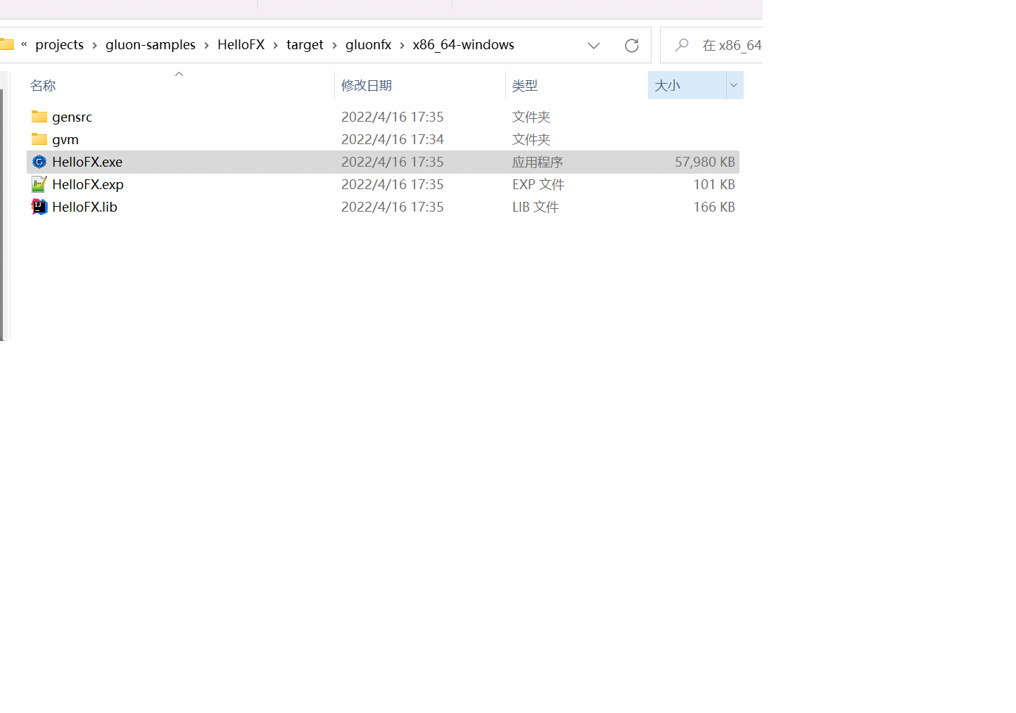Open gluonfx from the breadcrumb path
1016x713 pixels.
click(368, 44)
